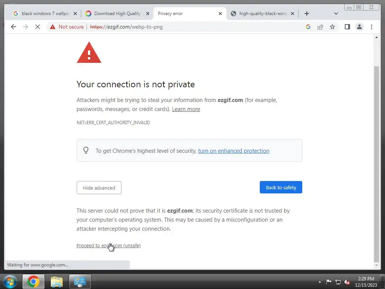Click turn on enhanced protection link
This screenshot has width=385, height=289.
[x=233, y=151]
